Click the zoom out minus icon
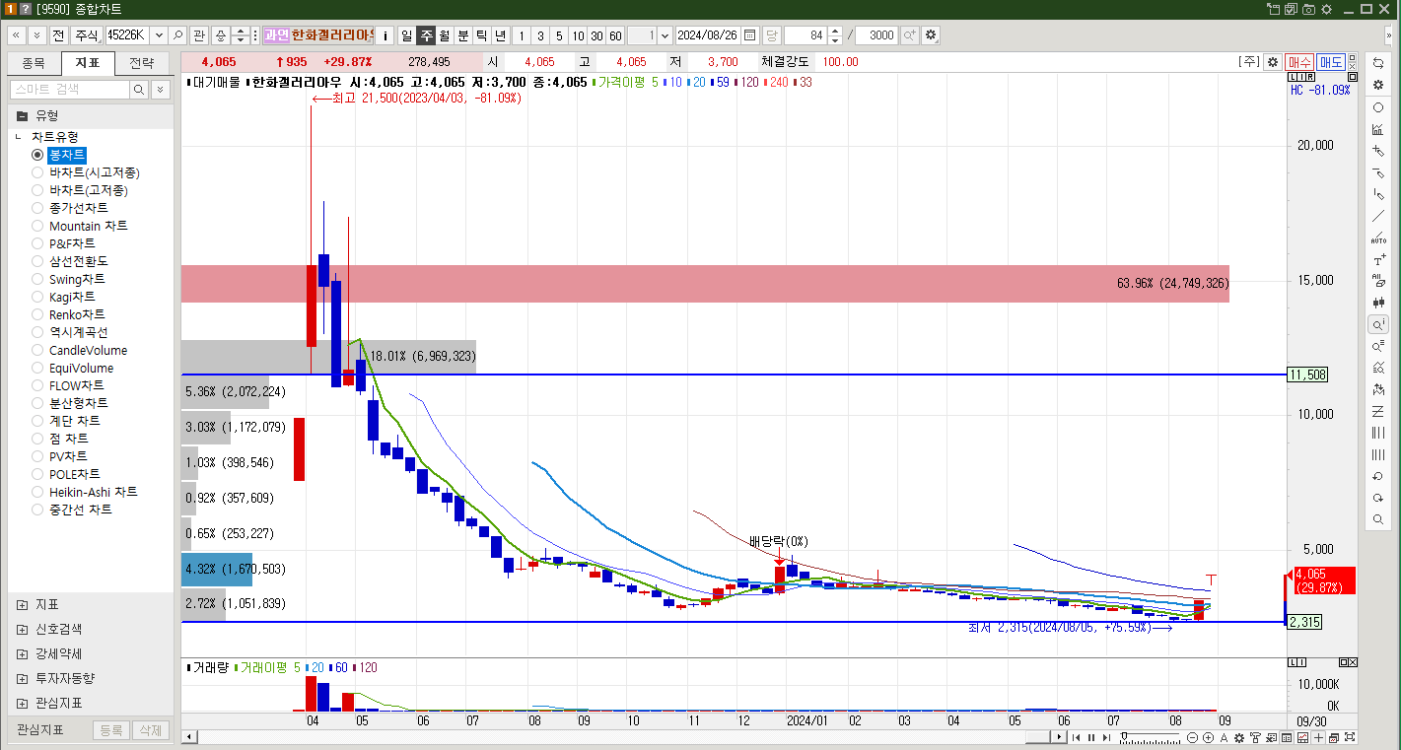The height and width of the screenshot is (750, 1401). click(1194, 737)
